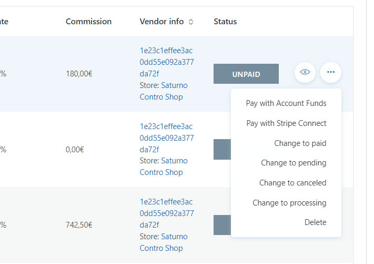Select Pay with Account Funds

click(286, 103)
